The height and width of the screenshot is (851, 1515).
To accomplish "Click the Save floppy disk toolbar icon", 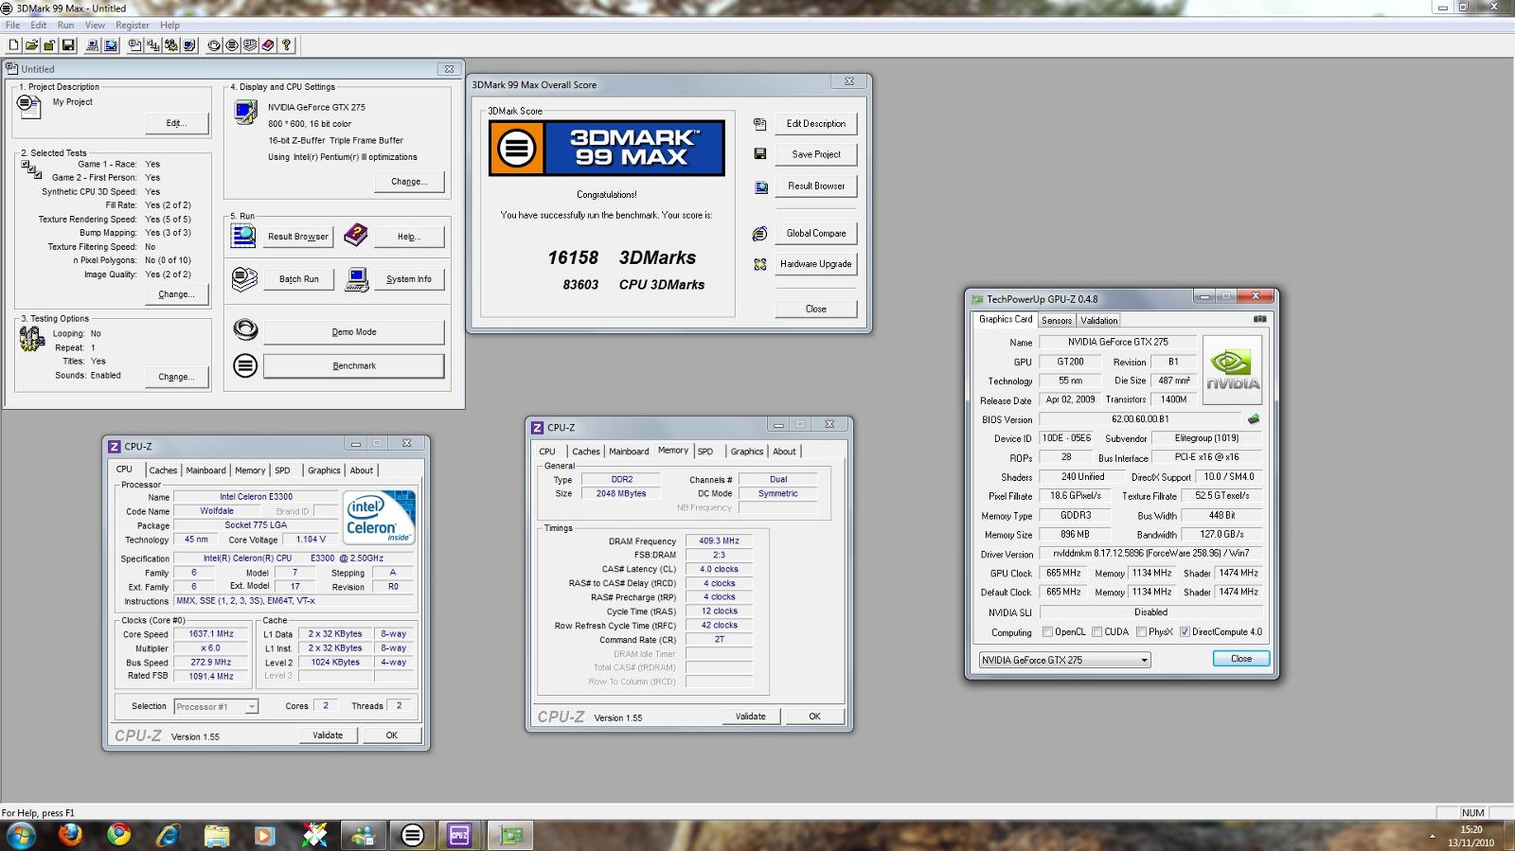I will click(68, 44).
